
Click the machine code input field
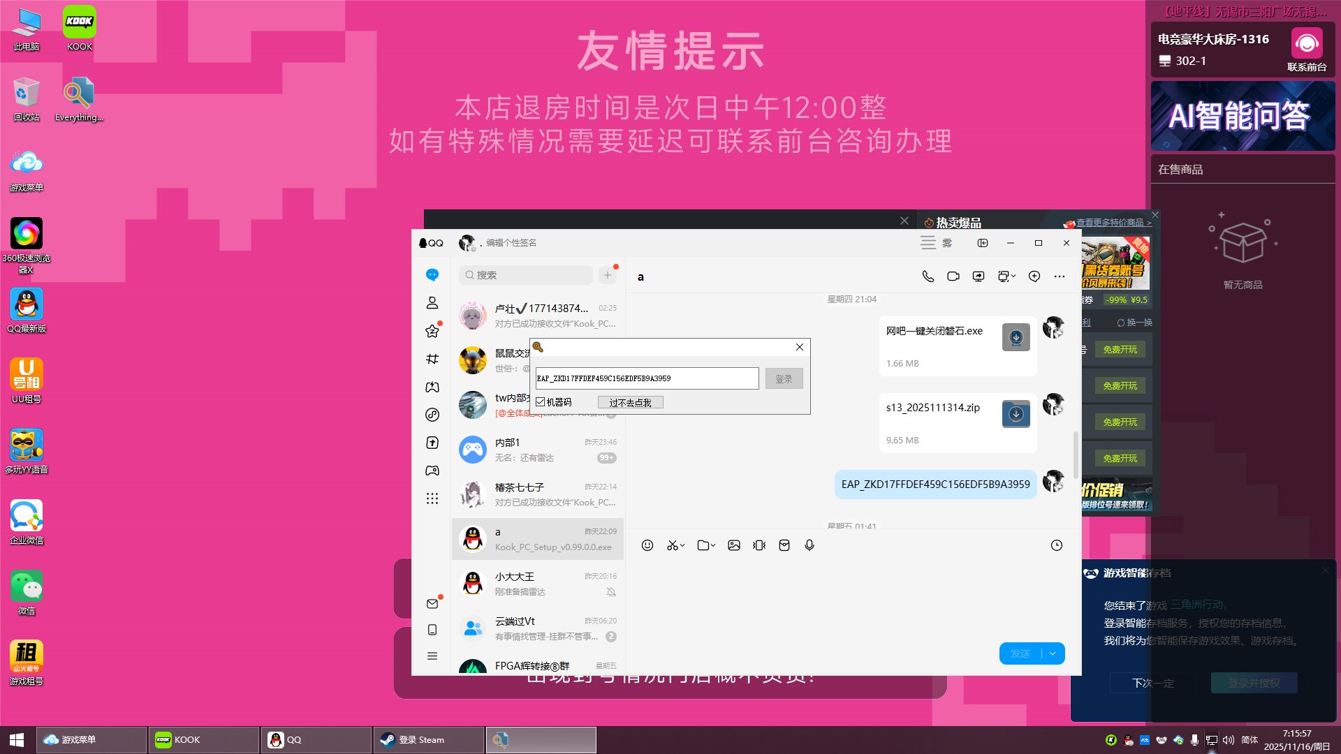[646, 378]
